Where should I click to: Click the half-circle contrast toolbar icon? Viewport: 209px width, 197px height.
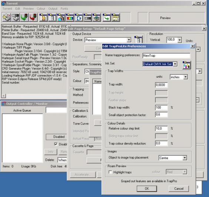point(79,17)
